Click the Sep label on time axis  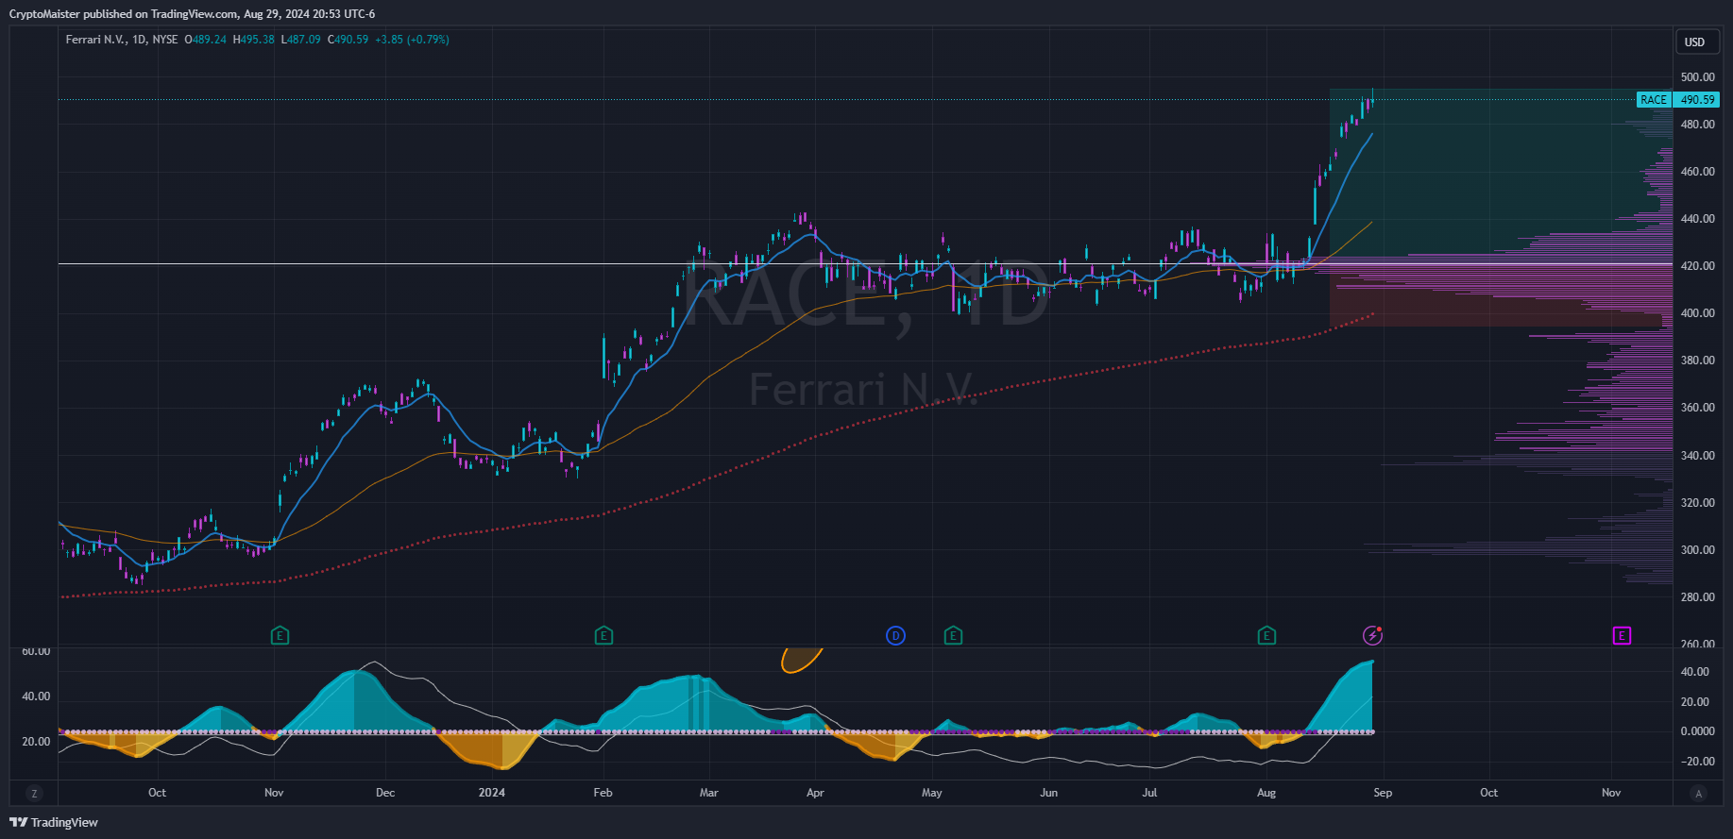pyautogui.click(x=1383, y=793)
